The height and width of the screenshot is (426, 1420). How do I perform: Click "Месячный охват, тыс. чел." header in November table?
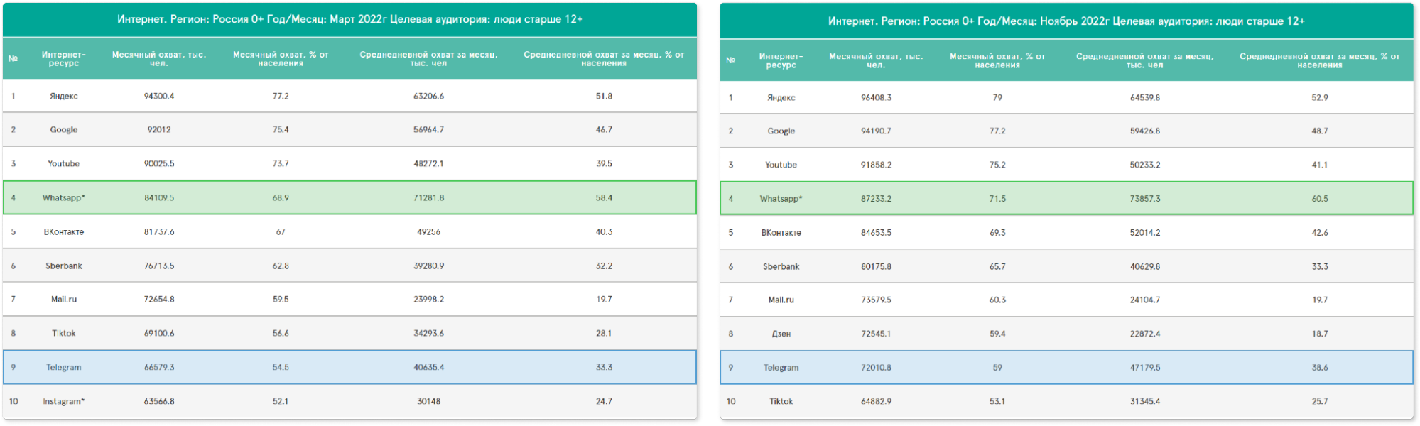(876, 60)
